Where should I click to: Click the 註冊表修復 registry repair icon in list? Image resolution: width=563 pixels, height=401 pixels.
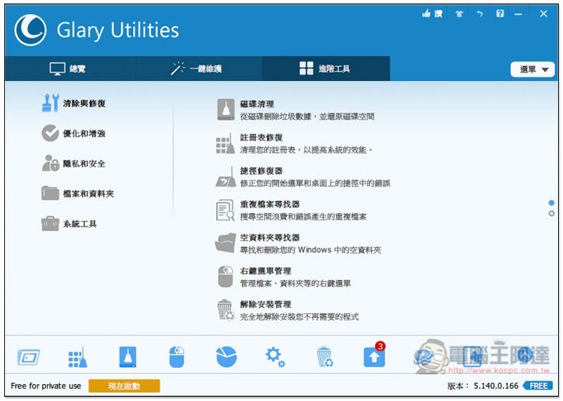click(225, 144)
